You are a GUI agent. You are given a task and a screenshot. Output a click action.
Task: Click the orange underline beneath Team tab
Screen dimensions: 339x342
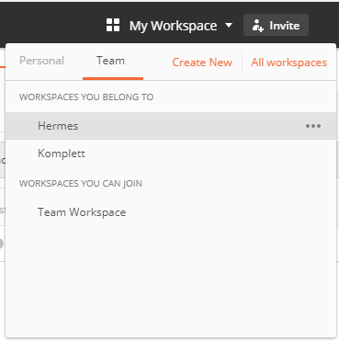click(x=113, y=79)
